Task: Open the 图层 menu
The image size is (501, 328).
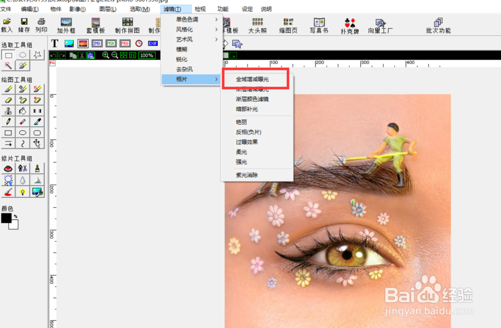Action: (108, 9)
